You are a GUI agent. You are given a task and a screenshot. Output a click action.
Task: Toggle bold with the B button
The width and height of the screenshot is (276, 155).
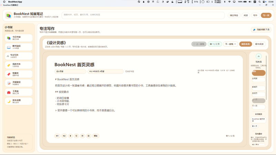point(70,136)
